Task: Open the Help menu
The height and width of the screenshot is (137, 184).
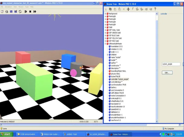Action: coord(32,7)
